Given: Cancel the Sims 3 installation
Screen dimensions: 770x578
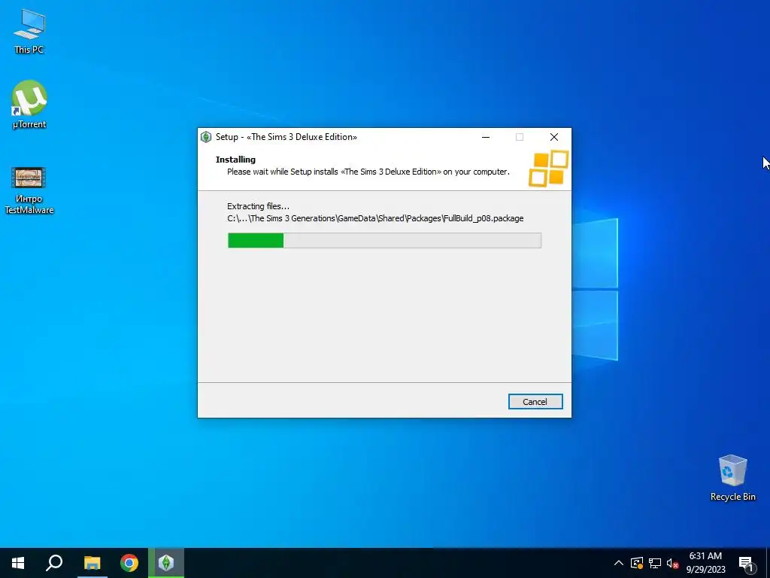Looking at the screenshot, I should coord(535,402).
